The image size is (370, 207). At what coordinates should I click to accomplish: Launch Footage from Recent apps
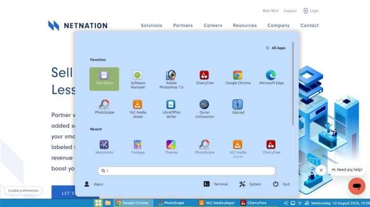tap(138, 147)
